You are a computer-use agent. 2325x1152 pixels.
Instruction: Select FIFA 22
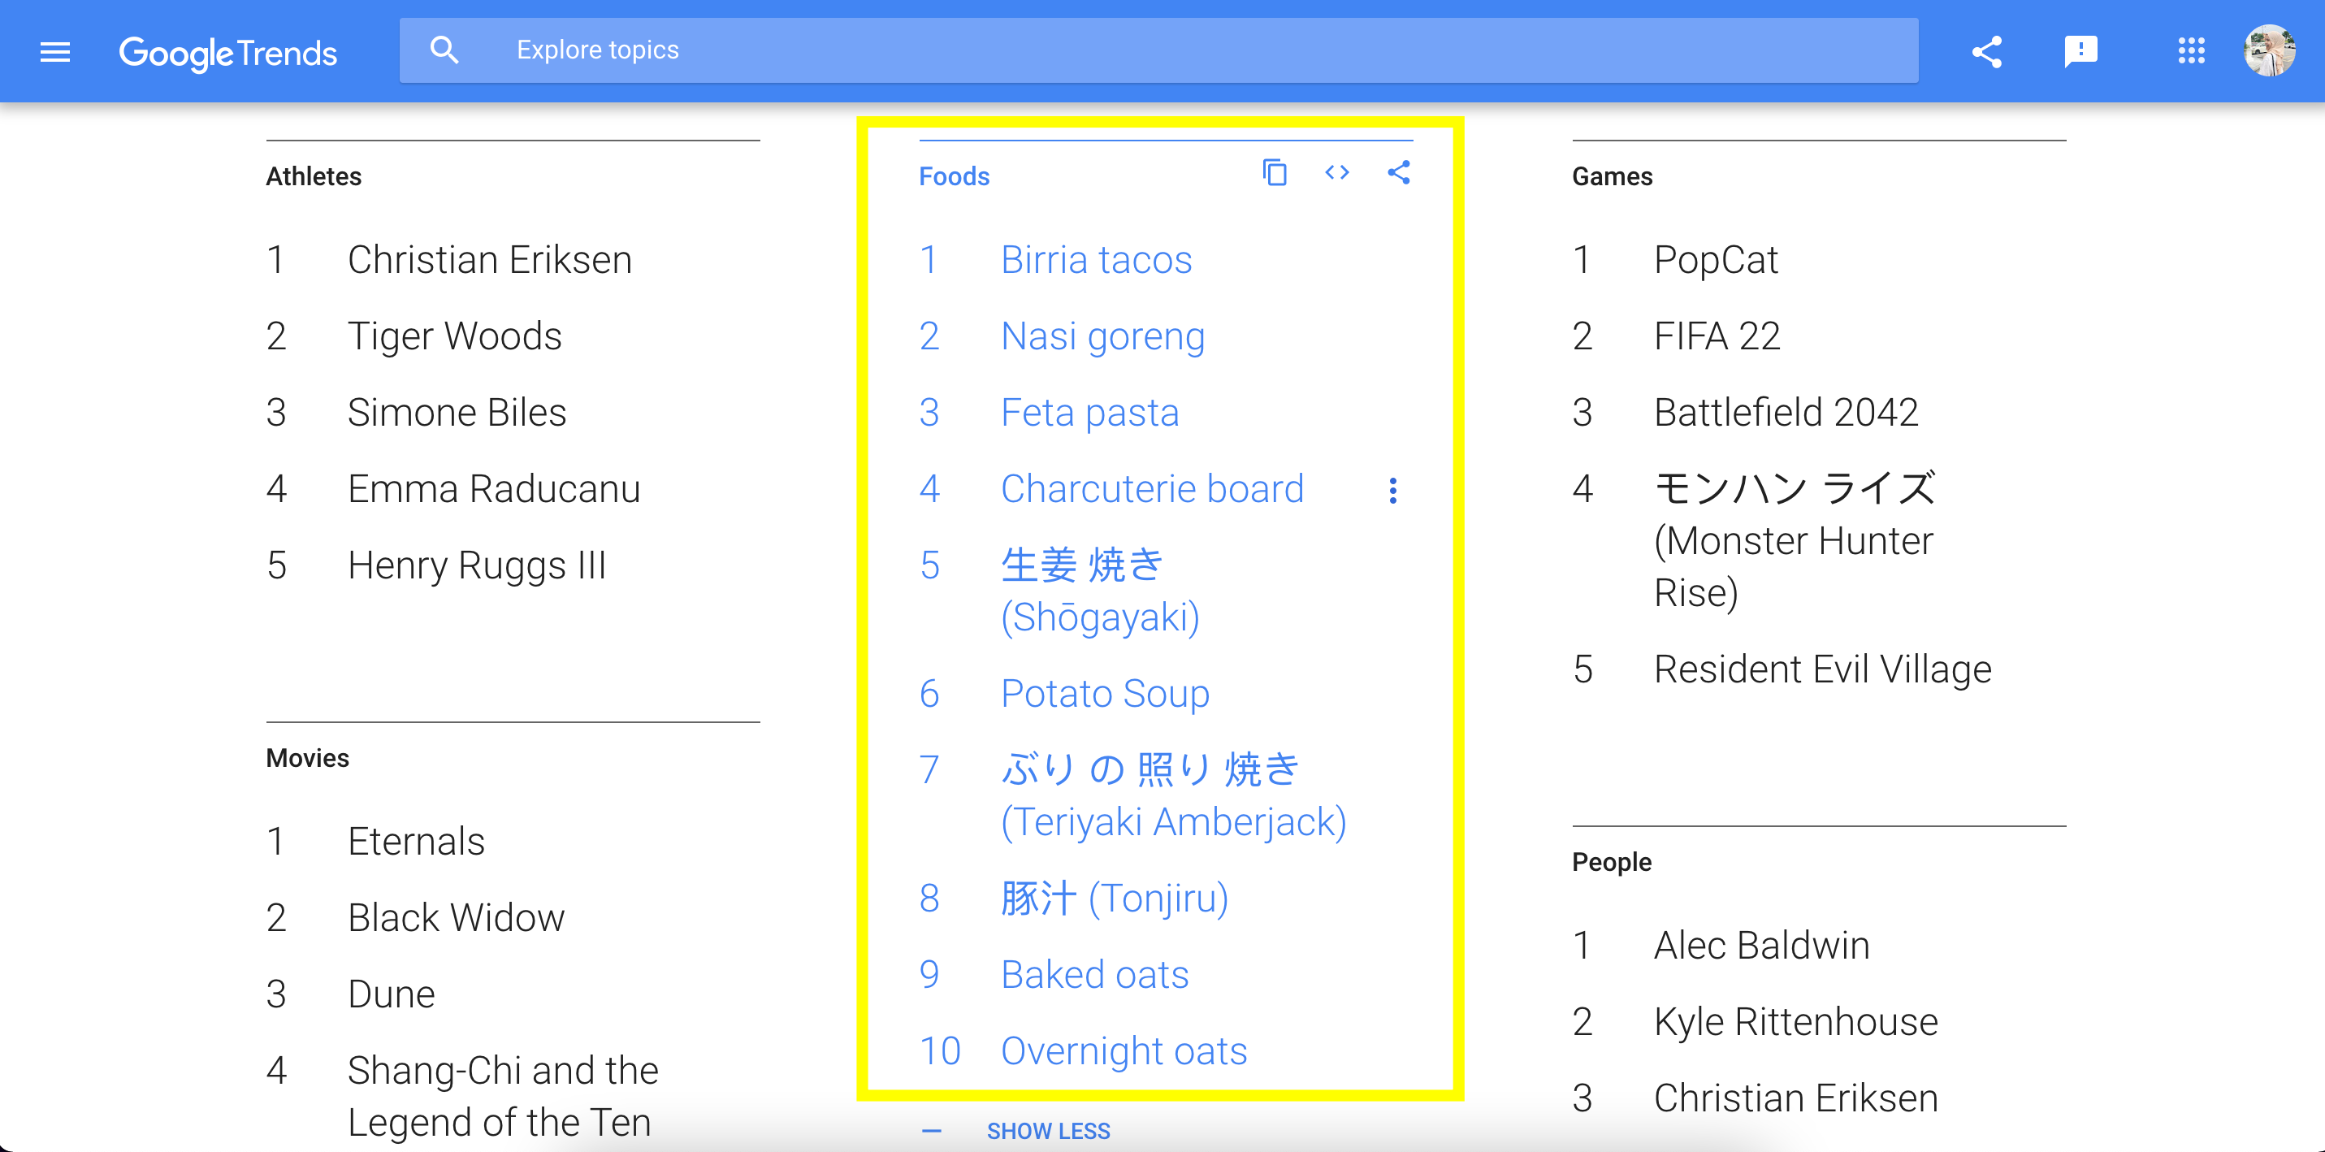[1717, 337]
